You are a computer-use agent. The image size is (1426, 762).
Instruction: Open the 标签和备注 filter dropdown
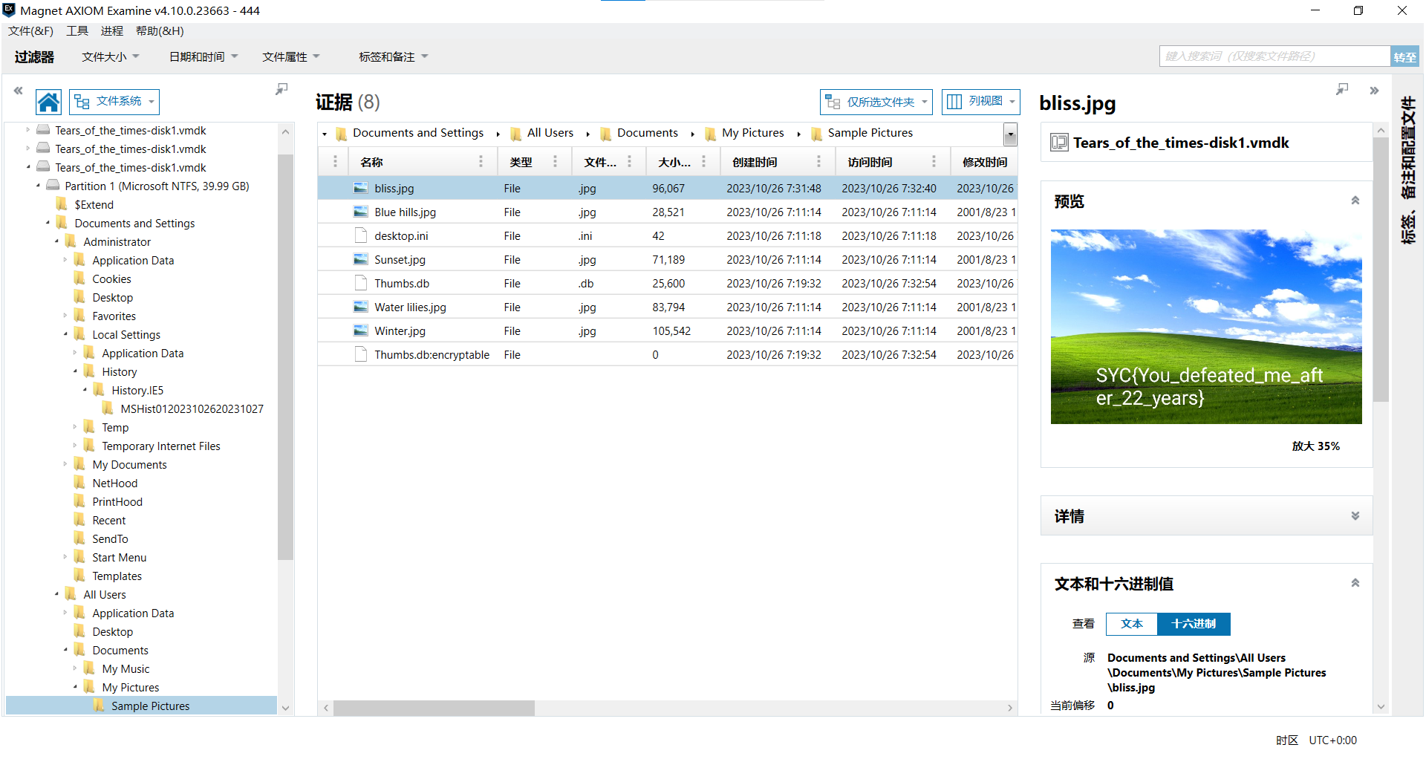click(394, 56)
